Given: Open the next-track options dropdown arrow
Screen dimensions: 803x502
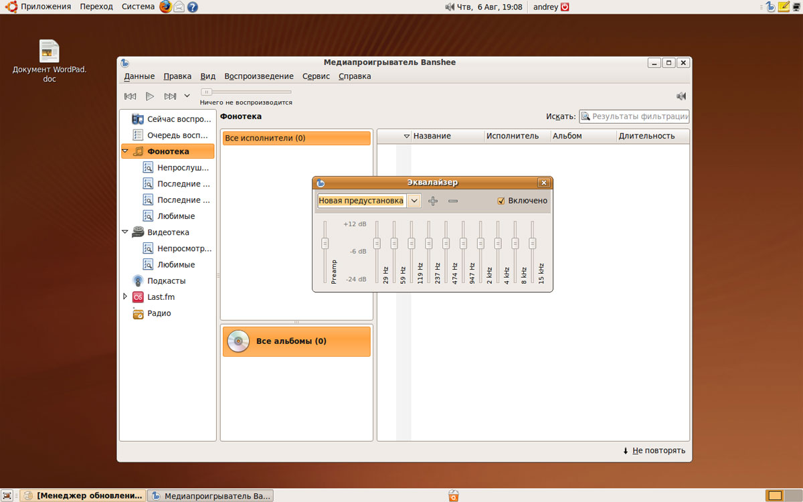Looking at the screenshot, I should [187, 96].
